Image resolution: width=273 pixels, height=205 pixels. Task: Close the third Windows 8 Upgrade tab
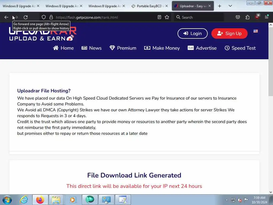pyautogui.click(x=124, y=6)
